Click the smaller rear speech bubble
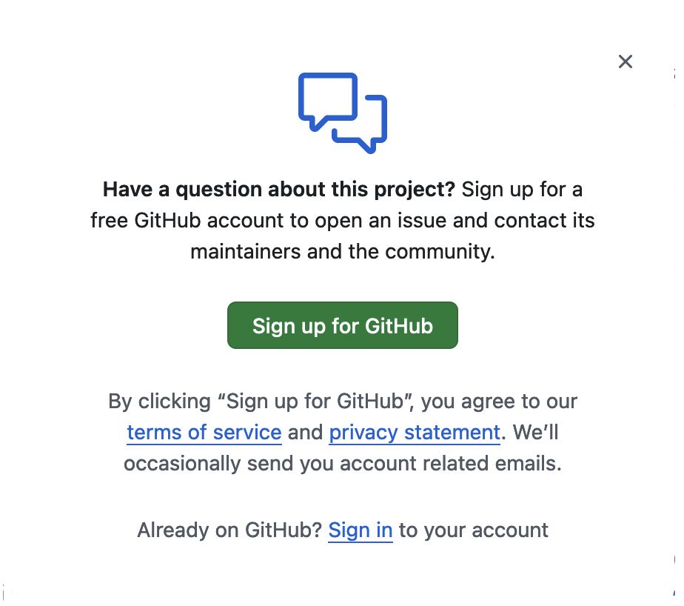Viewport: 684px width, 606px height. click(x=360, y=124)
